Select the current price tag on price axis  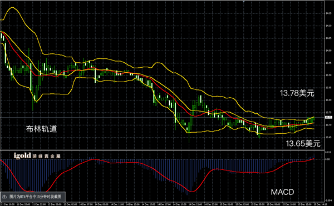pyautogui.click(x=328, y=117)
